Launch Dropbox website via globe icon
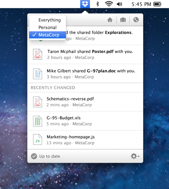 click(136, 20)
